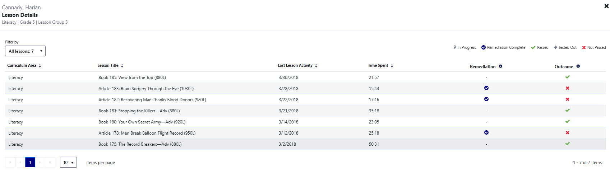The height and width of the screenshot is (173, 610).
Task: Click the Outcome info icon
Action: pos(578,66)
